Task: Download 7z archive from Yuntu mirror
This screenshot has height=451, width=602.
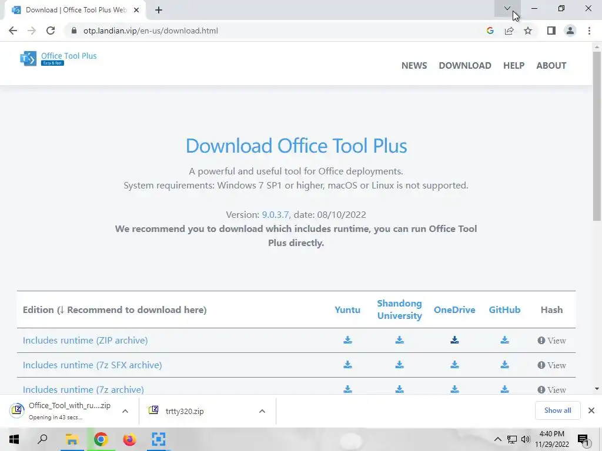Action: click(347, 389)
